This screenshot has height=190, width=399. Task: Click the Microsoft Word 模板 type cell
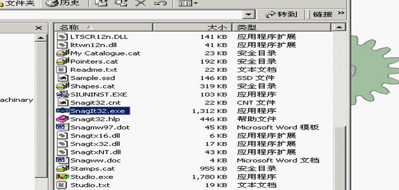(278, 127)
